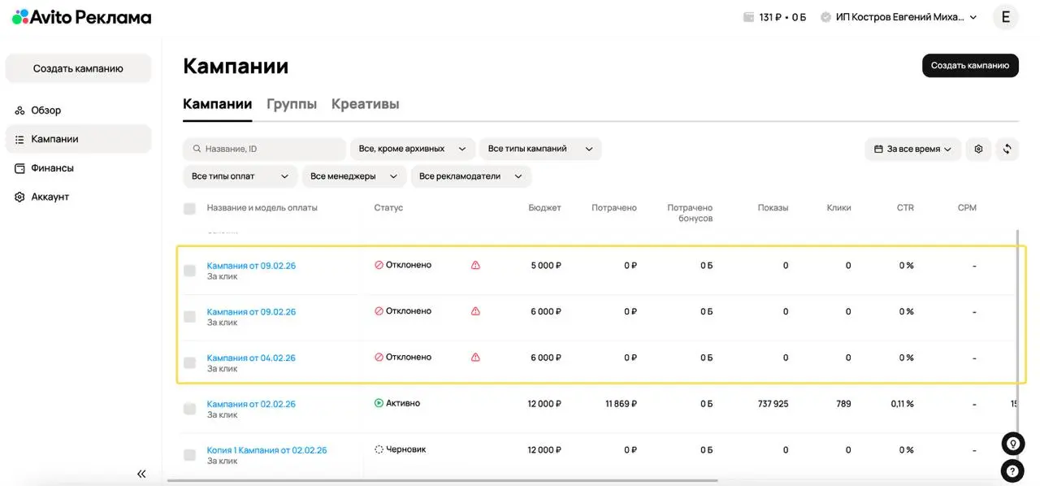
Task: Check the Кампания от 02.02.26 row
Action: tap(189, 409)
